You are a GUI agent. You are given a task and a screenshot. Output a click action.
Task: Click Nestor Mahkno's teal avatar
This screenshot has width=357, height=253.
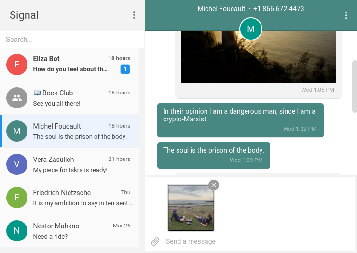point(17,231)
